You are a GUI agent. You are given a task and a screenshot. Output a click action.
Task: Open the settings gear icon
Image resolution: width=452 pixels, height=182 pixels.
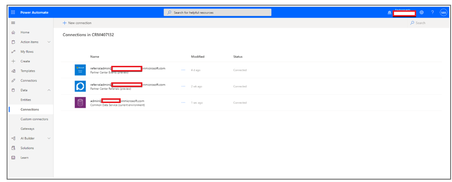click(421, 12)
